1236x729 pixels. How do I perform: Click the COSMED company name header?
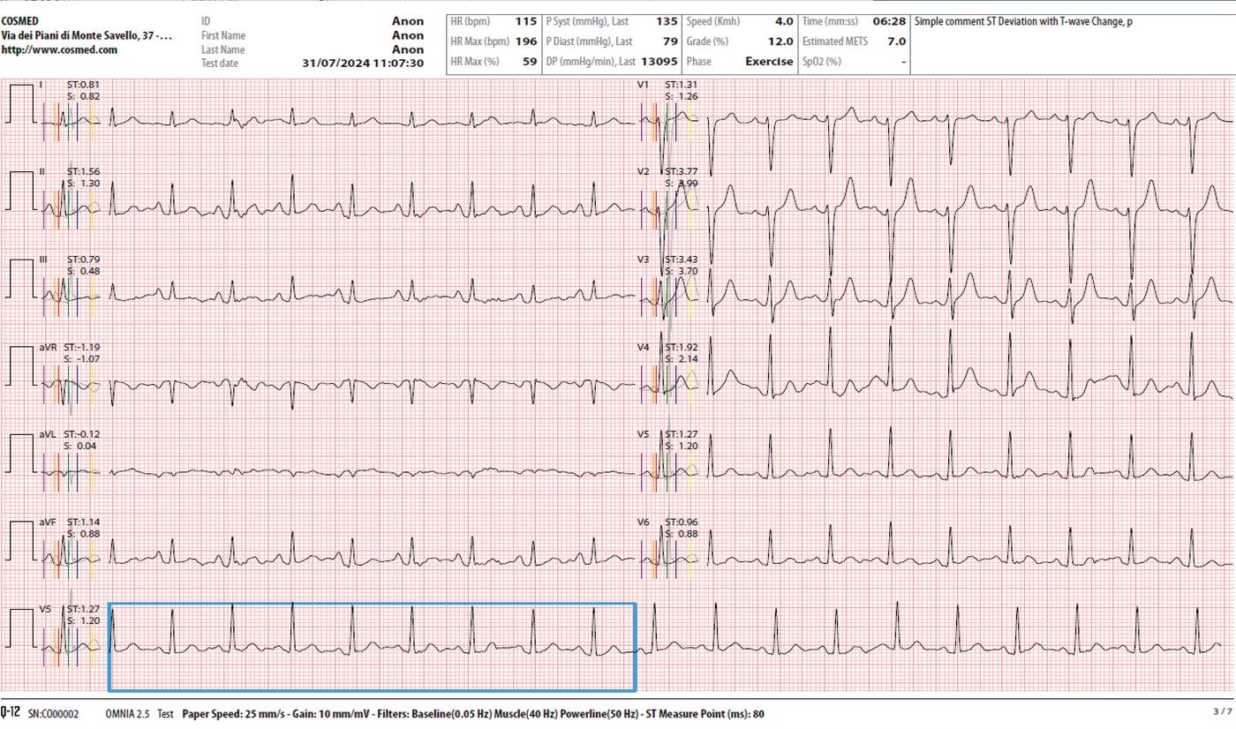point(20,20)
